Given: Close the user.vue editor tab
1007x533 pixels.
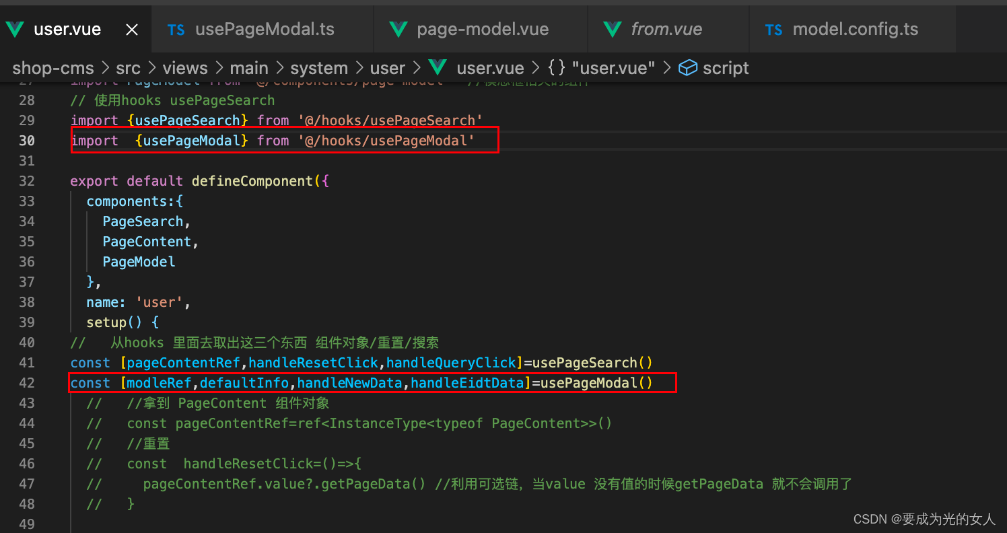Looking at the screenshot, I should (x=131, y=28).
